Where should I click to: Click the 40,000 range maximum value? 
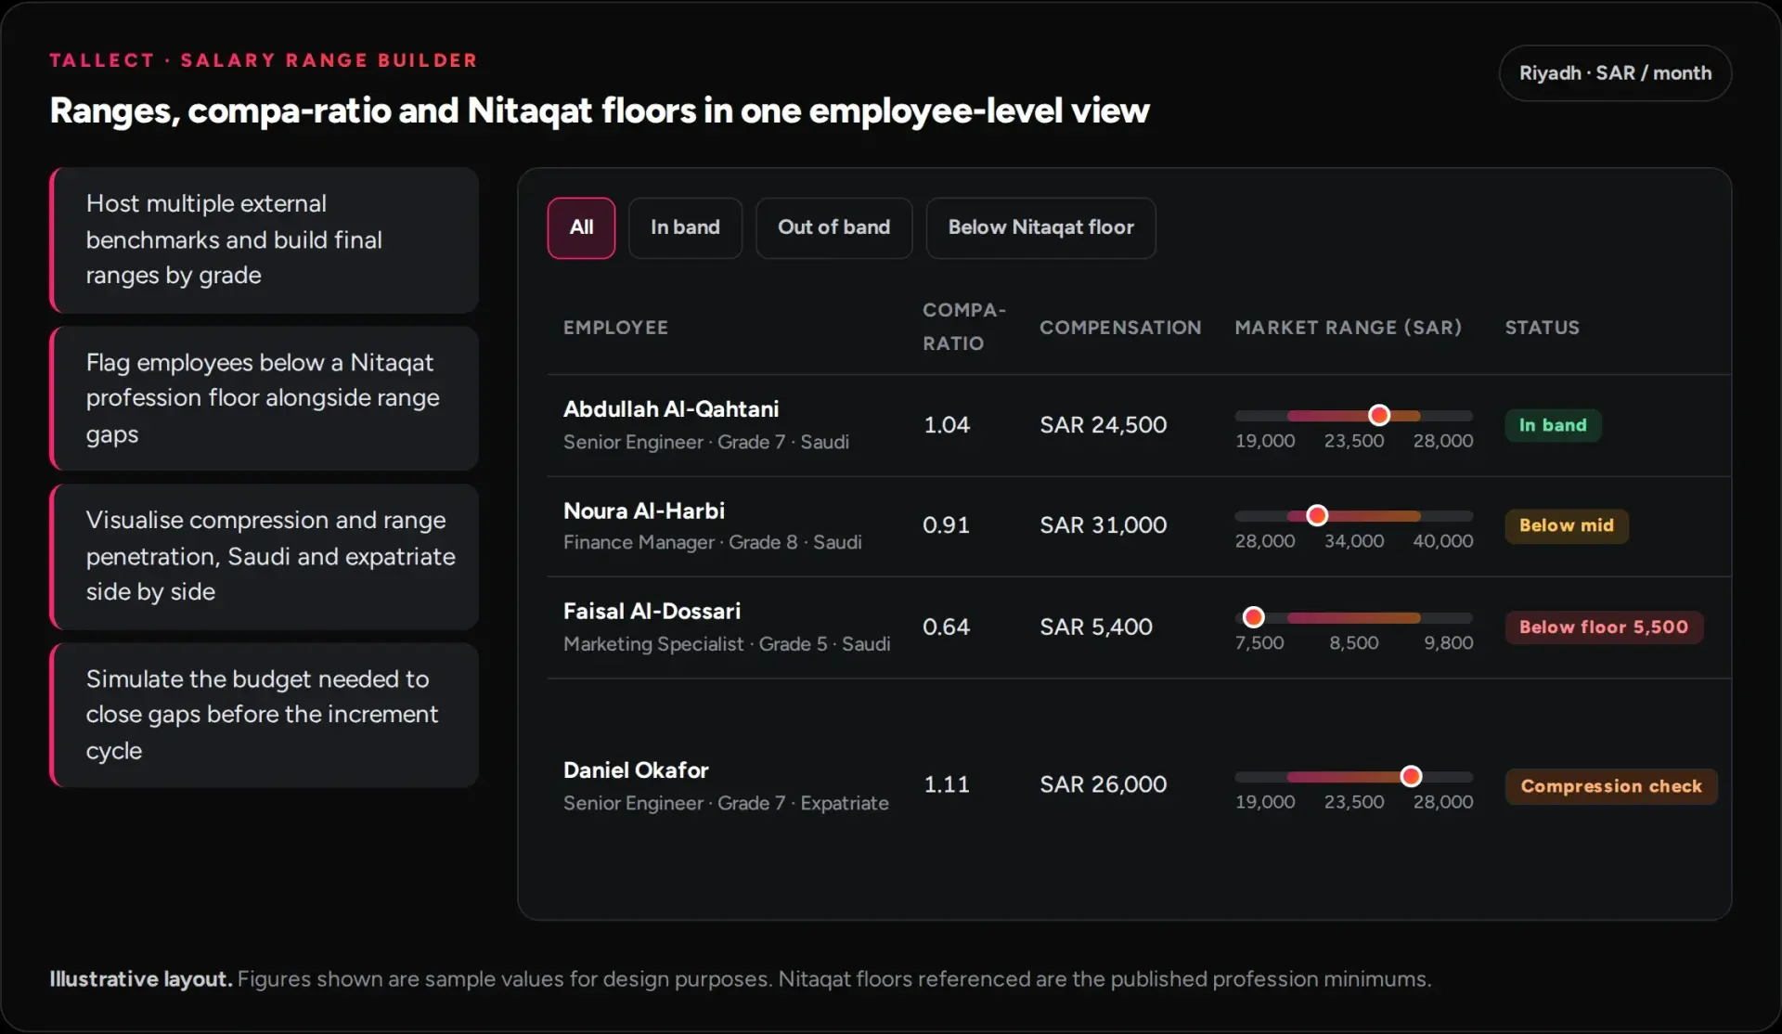(1442, 541)
